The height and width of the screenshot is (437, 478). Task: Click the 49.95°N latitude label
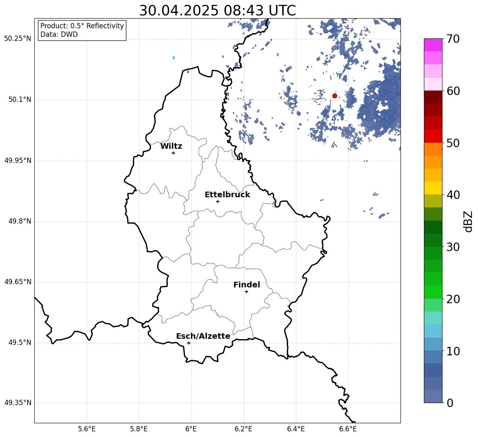18,160
